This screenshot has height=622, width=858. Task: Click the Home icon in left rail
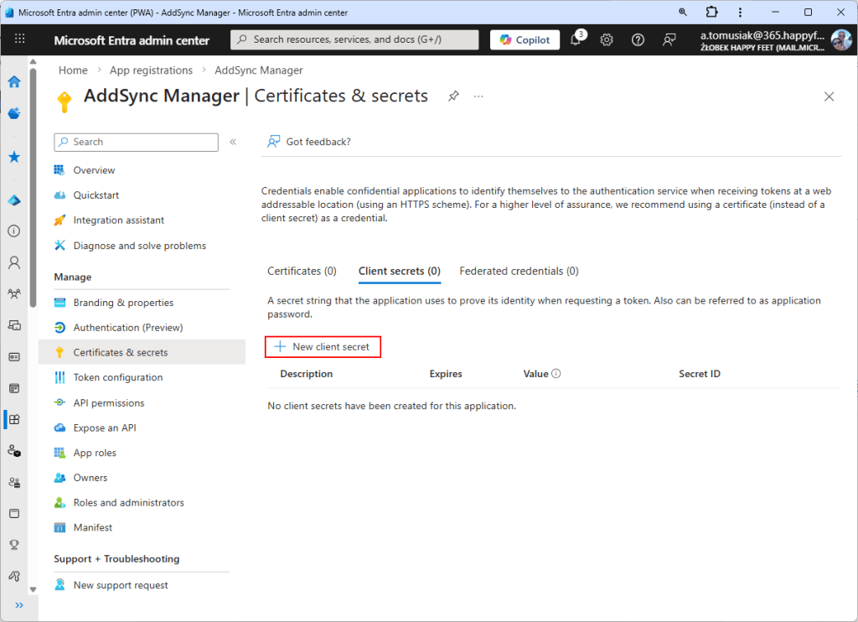point(14,81)
